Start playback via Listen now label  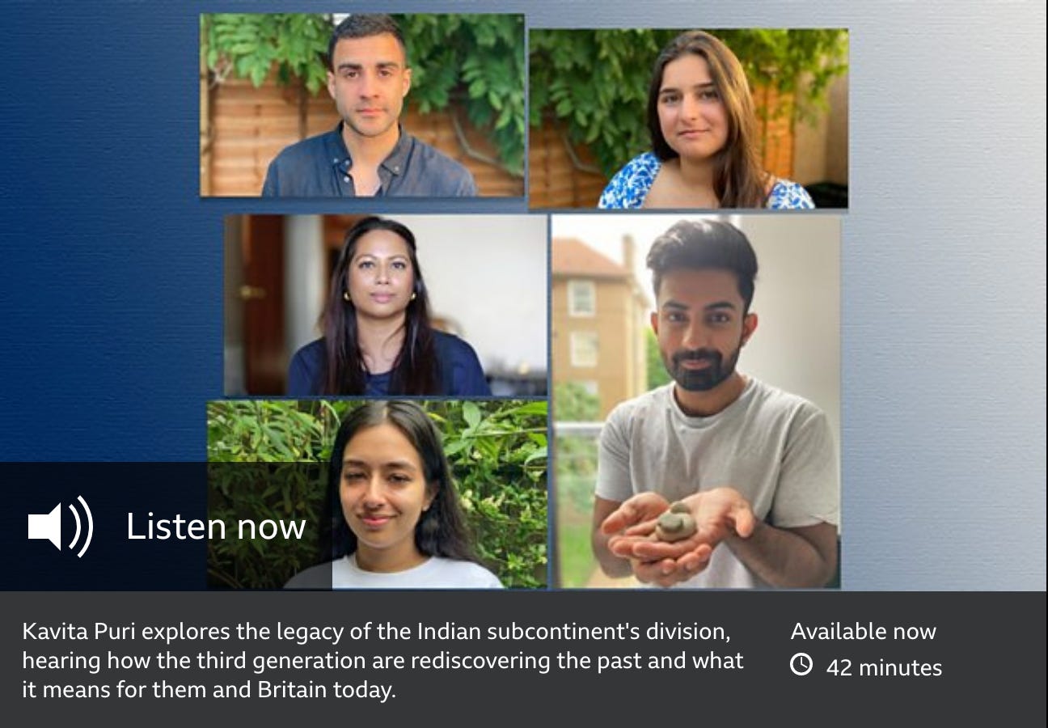[x=216, y=527]
